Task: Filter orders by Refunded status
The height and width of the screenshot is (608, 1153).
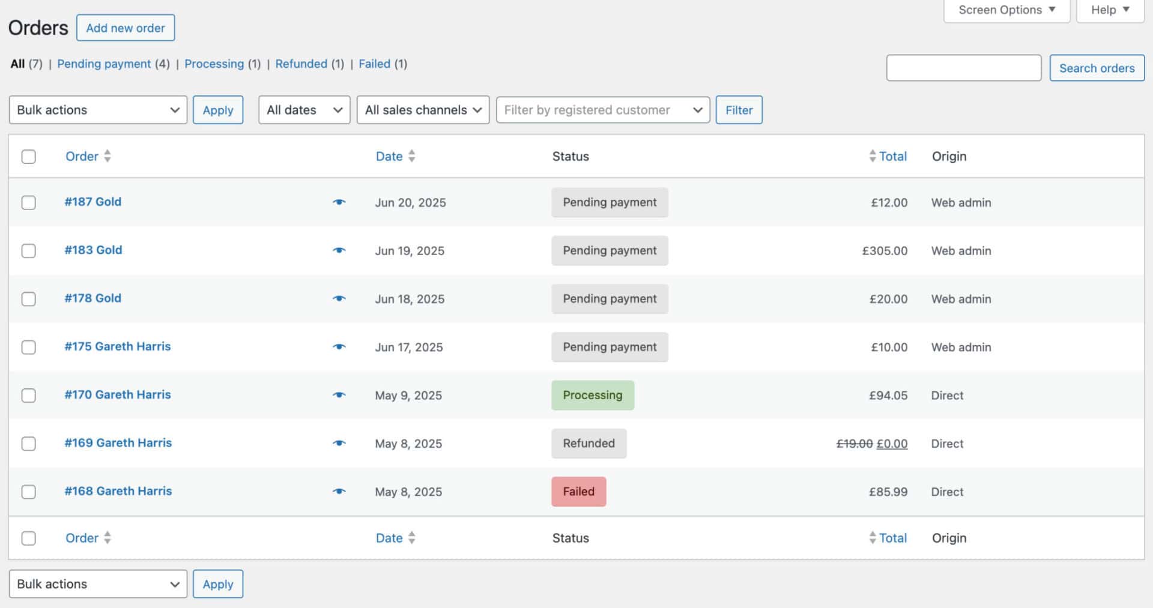Action: coord(301,64)
